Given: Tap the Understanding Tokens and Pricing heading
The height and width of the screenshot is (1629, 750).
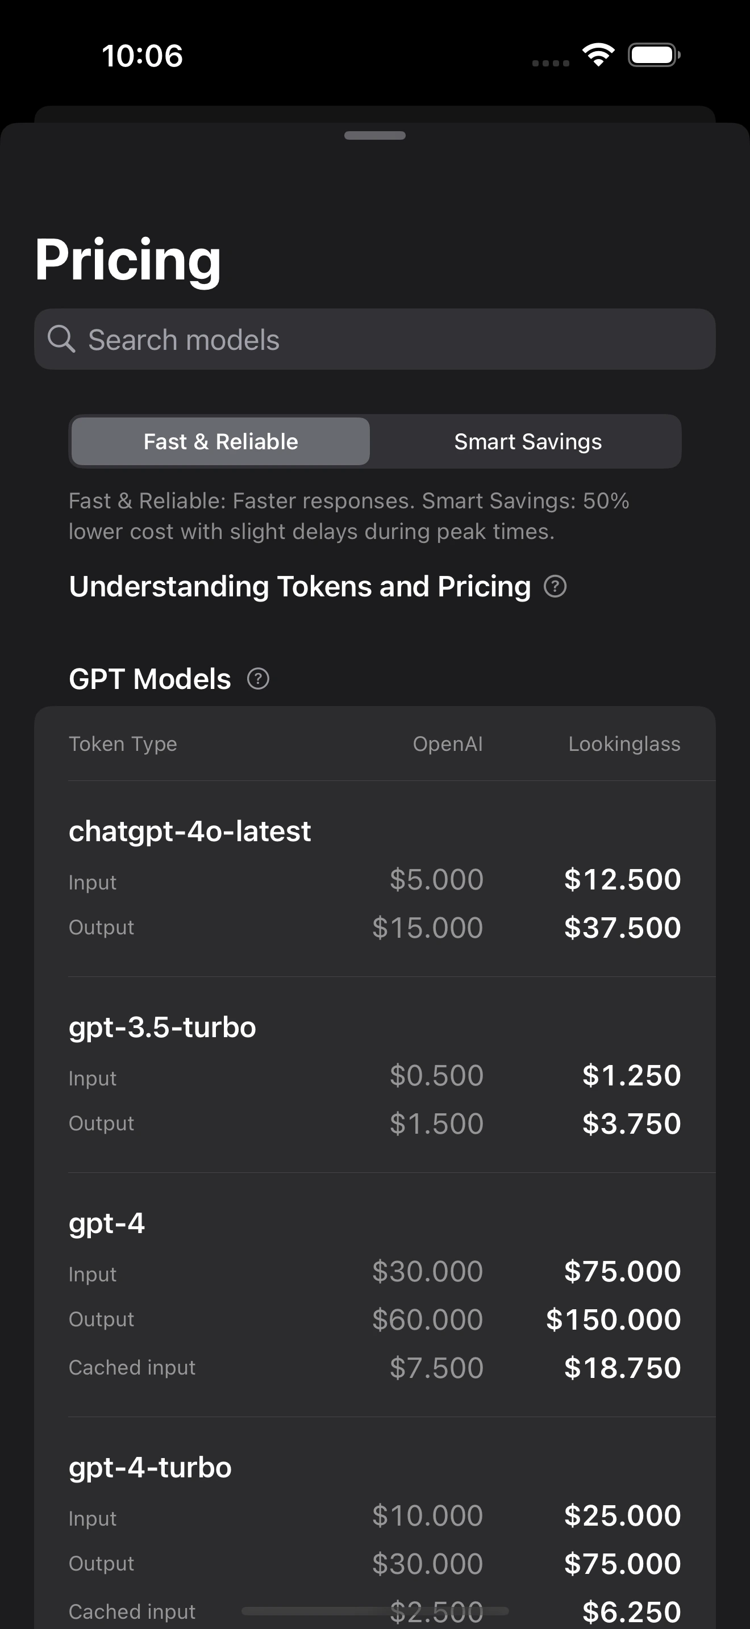Looking at the screenshot, I should pos(300,586).
